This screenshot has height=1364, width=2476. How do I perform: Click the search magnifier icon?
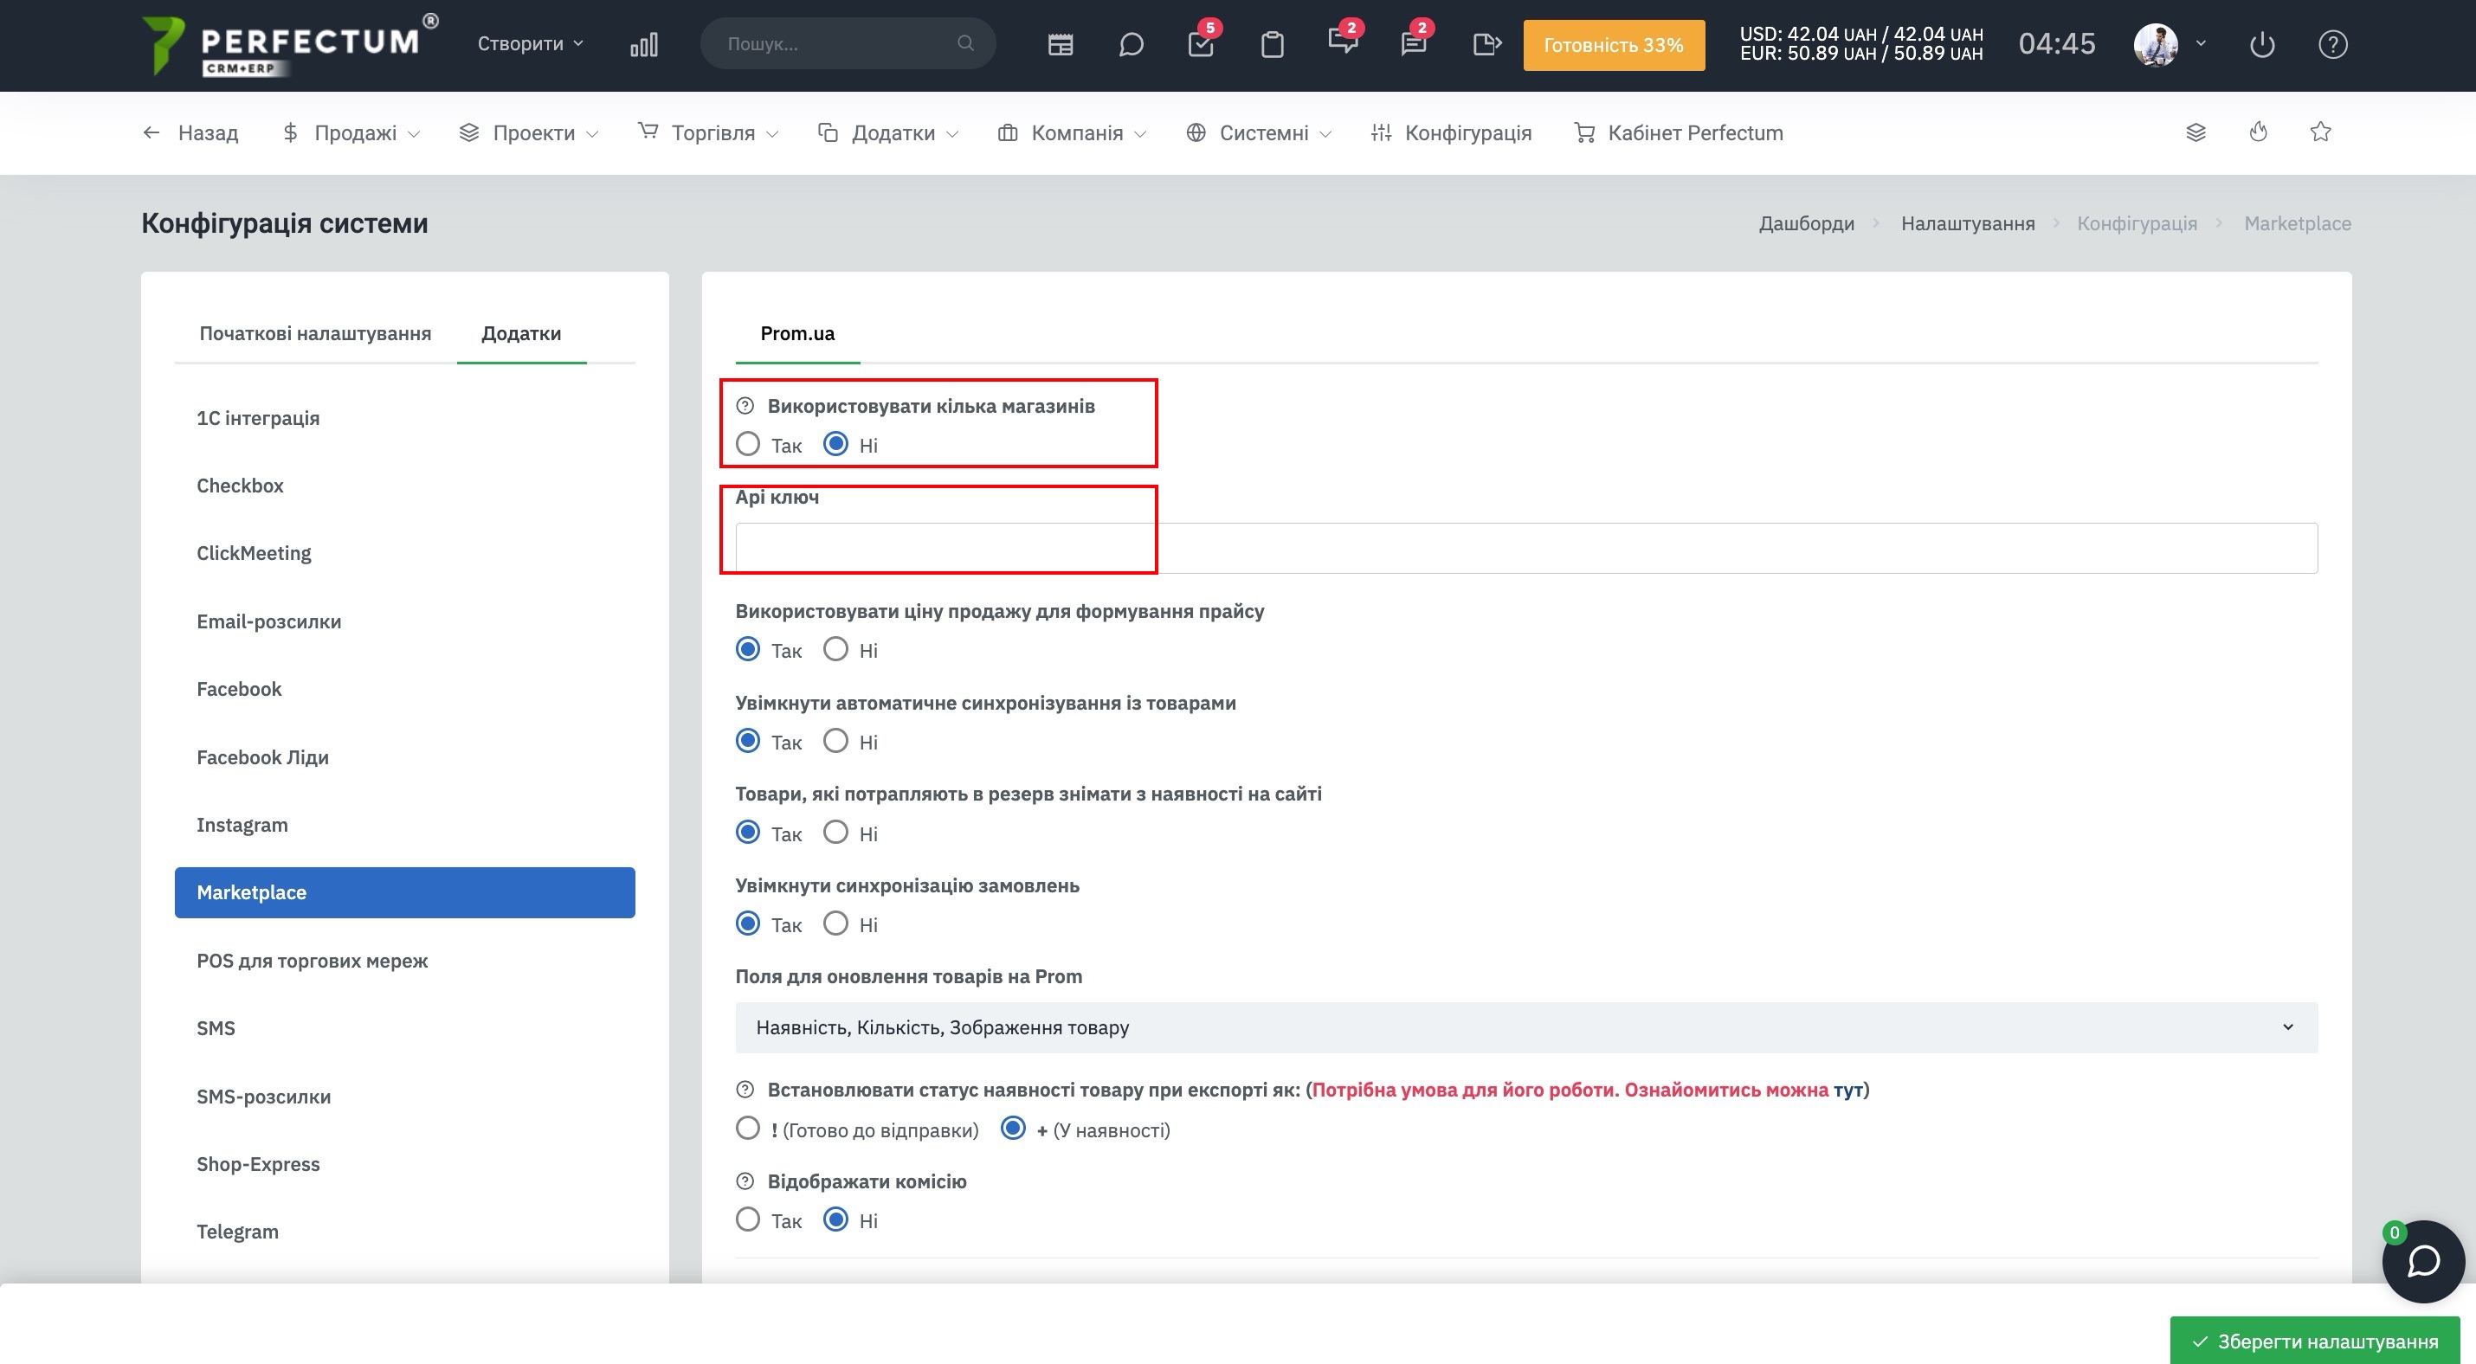(965, 43)
